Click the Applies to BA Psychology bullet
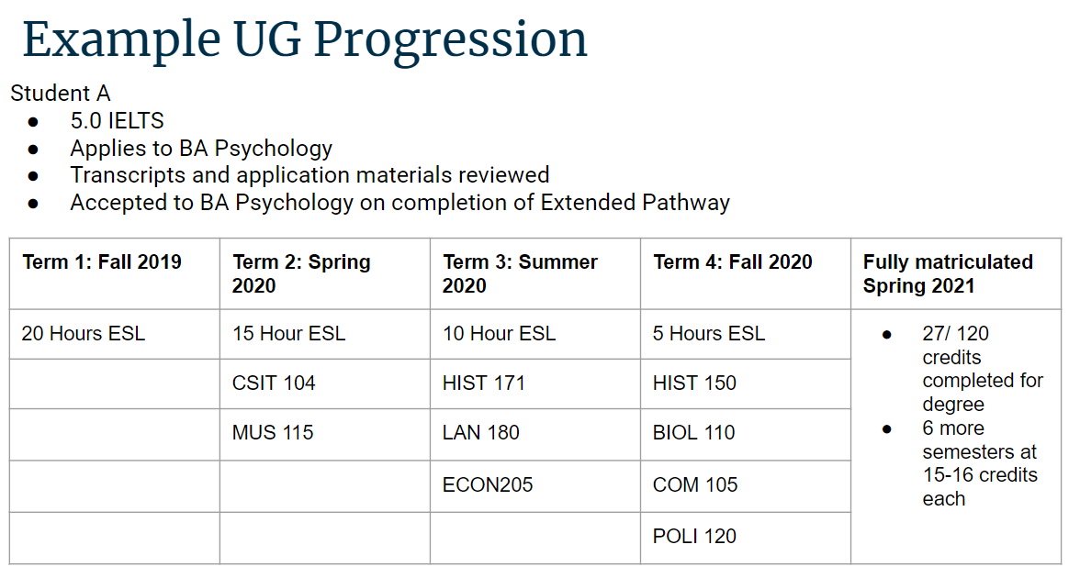Screen dimensions: 1080x578 pyautogui.click(x=201, y=148)
